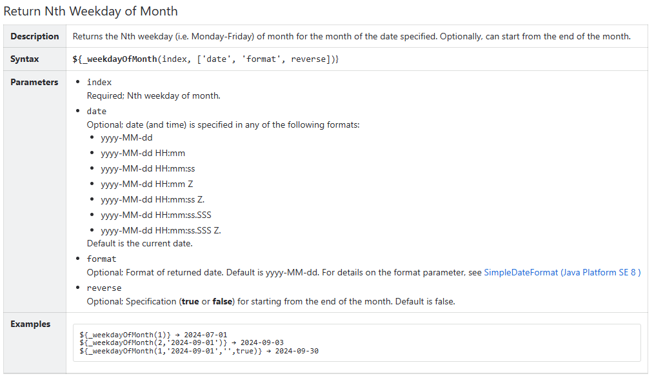
Task: Open the SimpleDateFormat Java Platform link
Action: (562, 273)
